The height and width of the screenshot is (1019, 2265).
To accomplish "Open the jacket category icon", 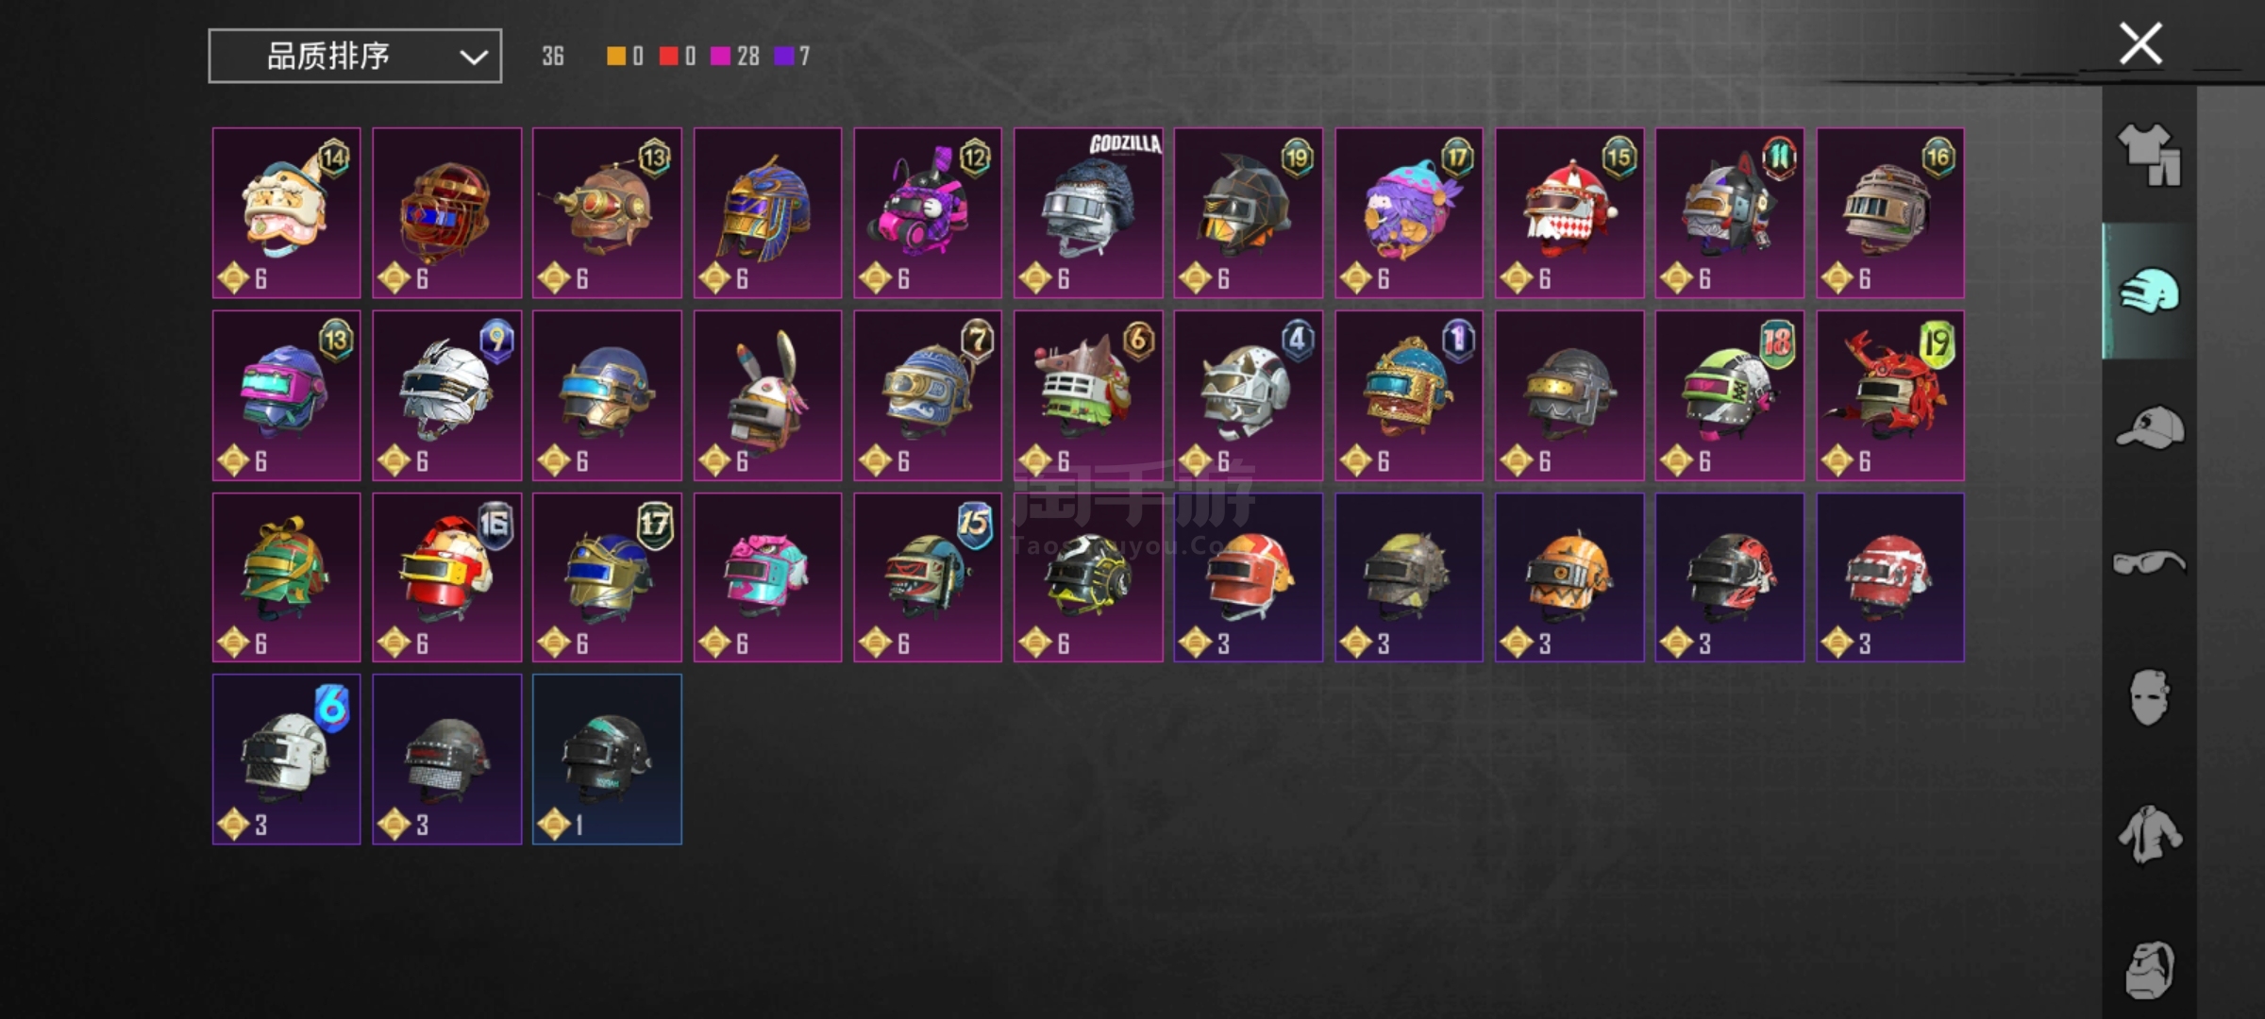I will 2149,834.
